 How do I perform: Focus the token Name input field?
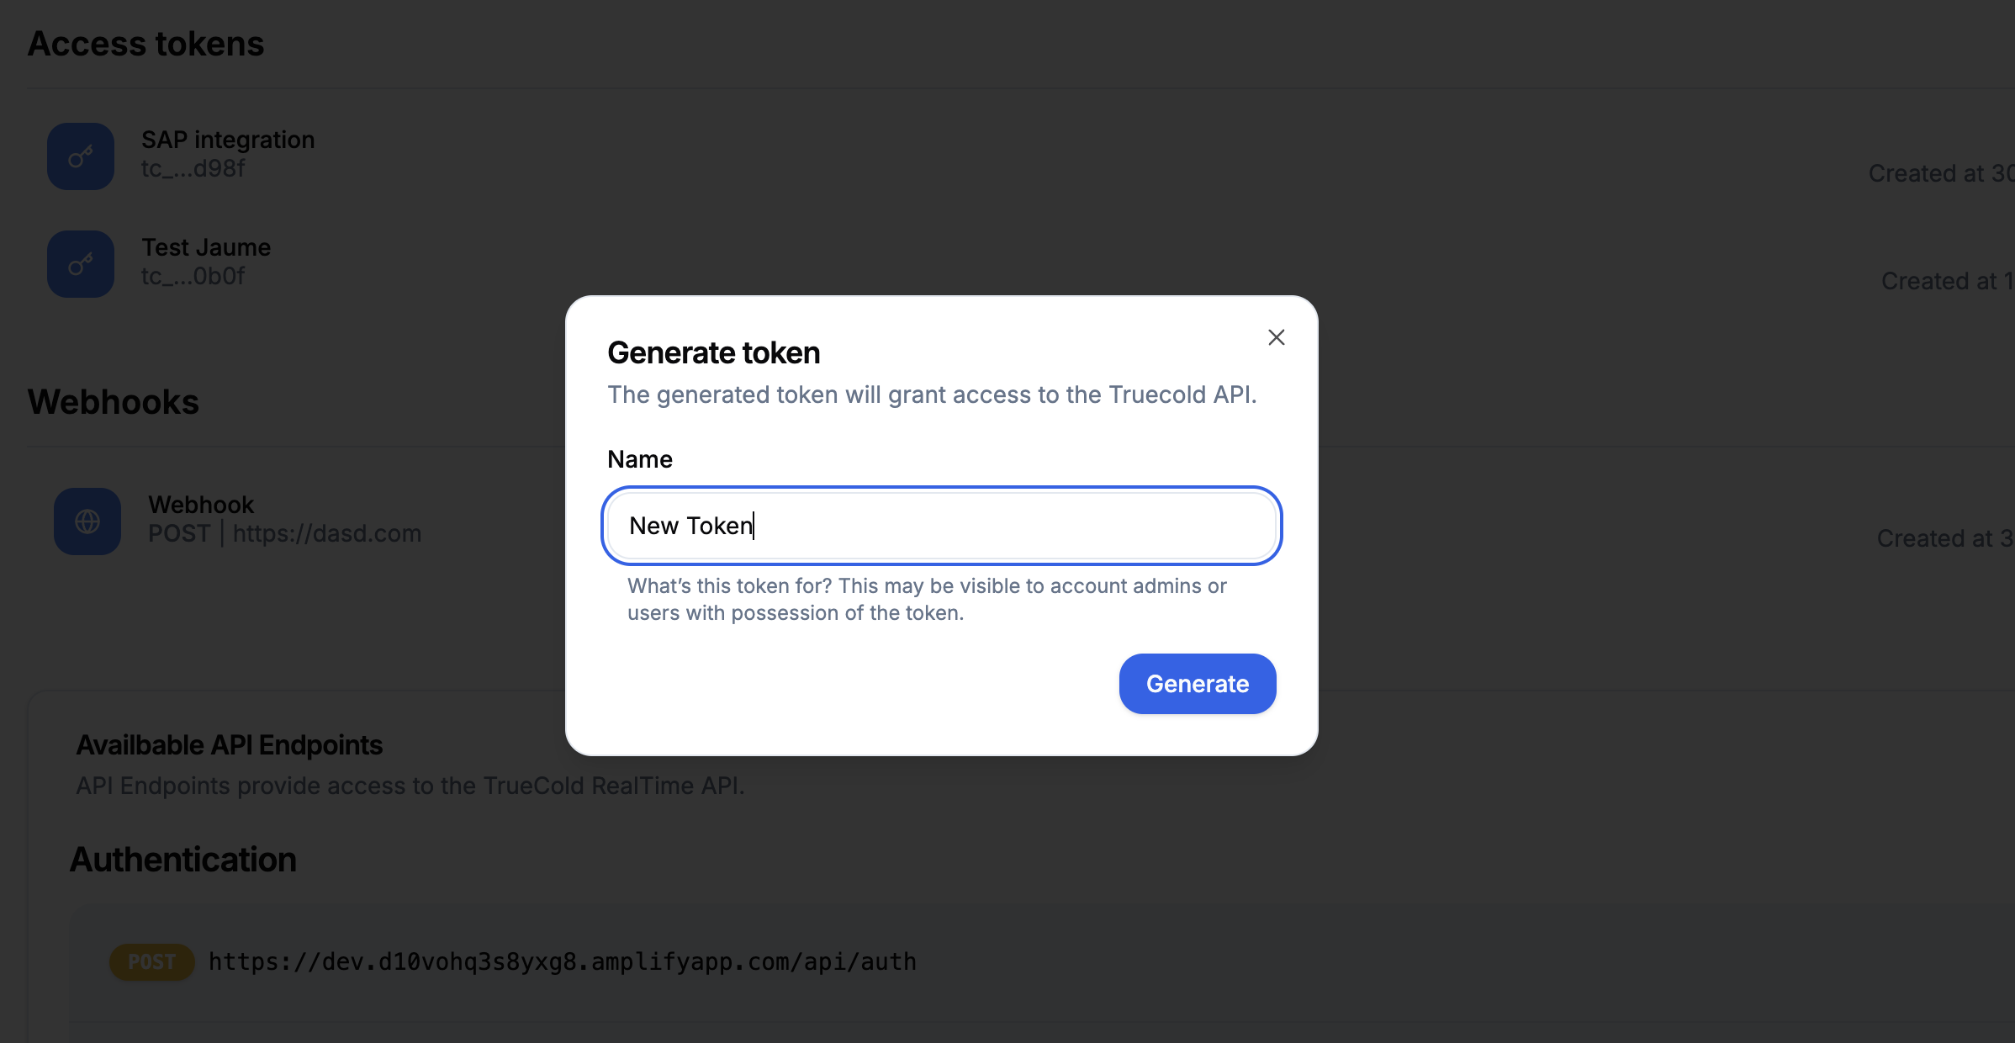pos(941,526)
